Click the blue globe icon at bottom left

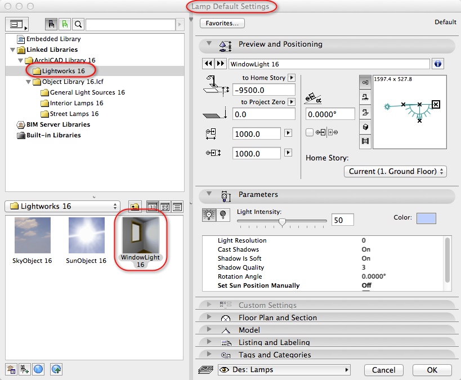click(x=38, y=369)
